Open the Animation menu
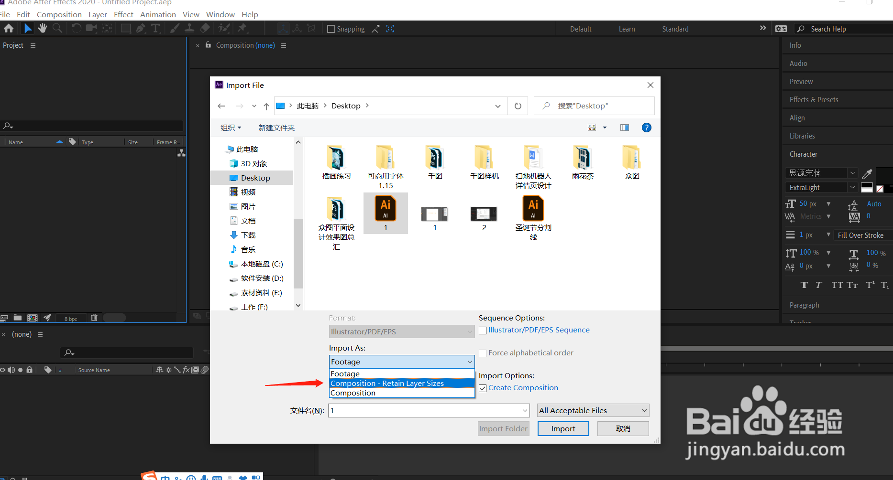Image resolution: width=893 pixels, height=480 pixels. pos(158,15)
